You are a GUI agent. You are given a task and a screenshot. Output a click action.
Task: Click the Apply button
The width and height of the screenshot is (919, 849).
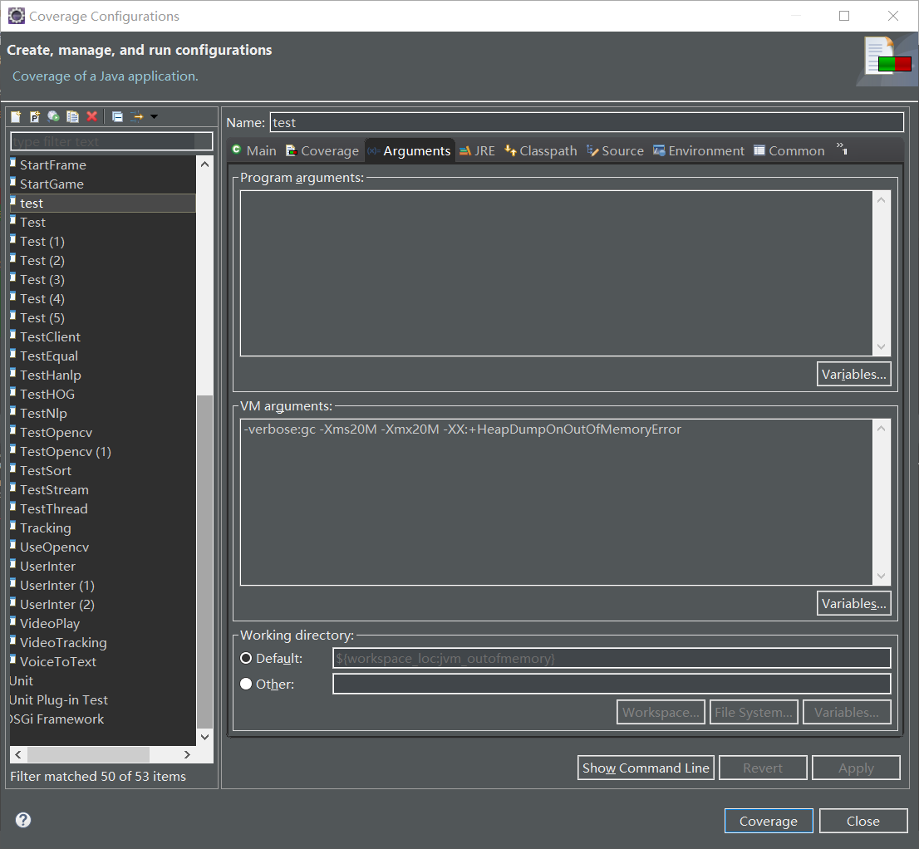coord(856,768)
